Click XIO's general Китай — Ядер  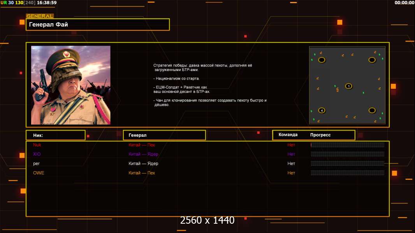click(x=143, y=154)
